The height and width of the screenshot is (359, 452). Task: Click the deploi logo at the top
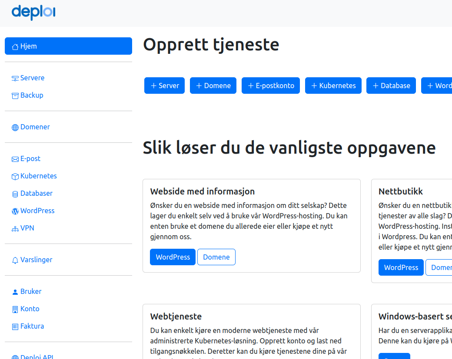33,13
